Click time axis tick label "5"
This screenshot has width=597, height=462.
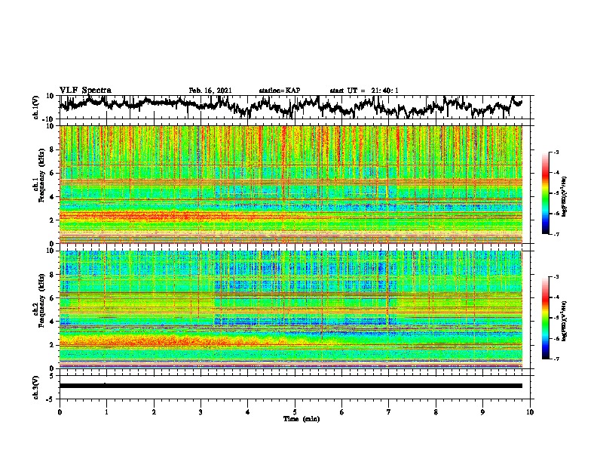click(295, 412)
